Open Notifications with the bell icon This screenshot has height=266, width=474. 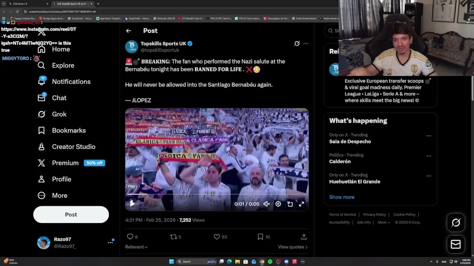tap(64, 82)
